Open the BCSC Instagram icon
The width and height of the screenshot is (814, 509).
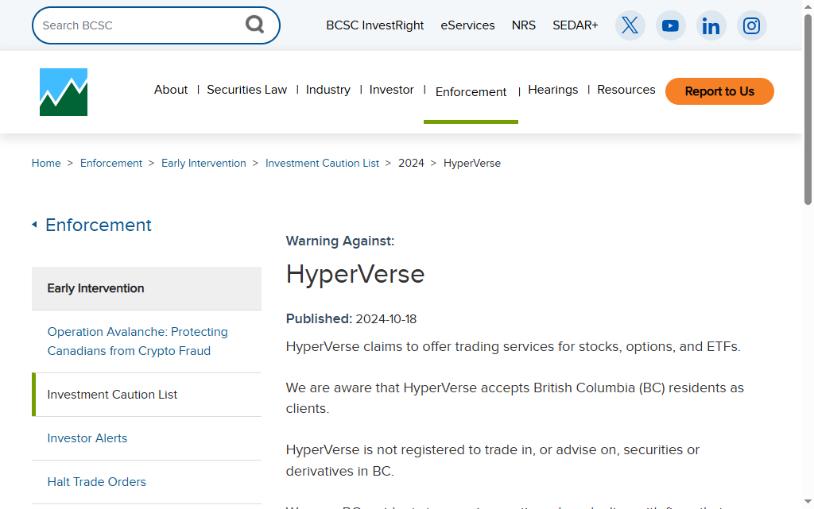pos(751,25)
